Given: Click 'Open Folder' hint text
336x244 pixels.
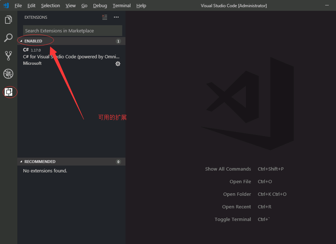Looking at the screenshot, I should [x=237, y=194].
